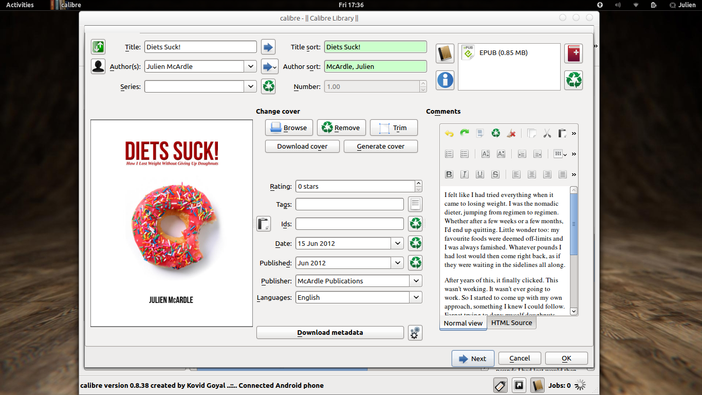Set cover from book format icon

click(445, 53)
